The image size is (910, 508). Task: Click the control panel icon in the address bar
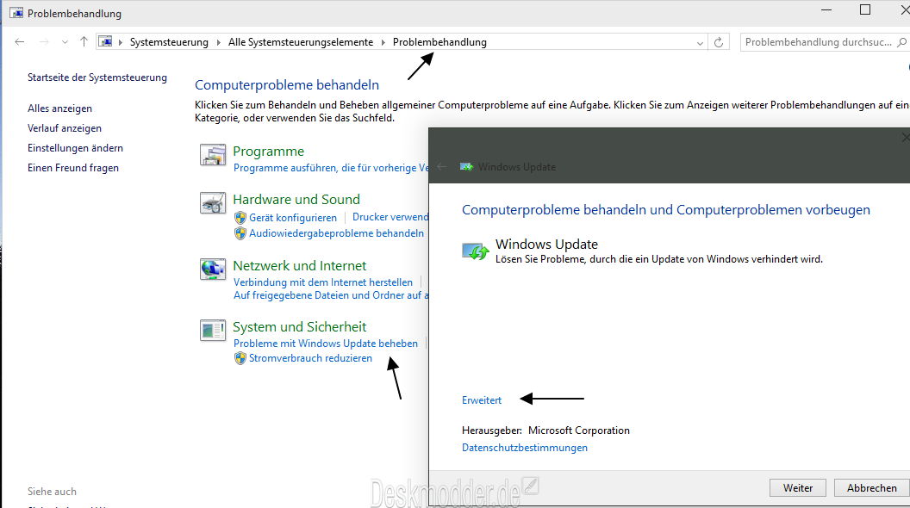[x=105, y=41]
